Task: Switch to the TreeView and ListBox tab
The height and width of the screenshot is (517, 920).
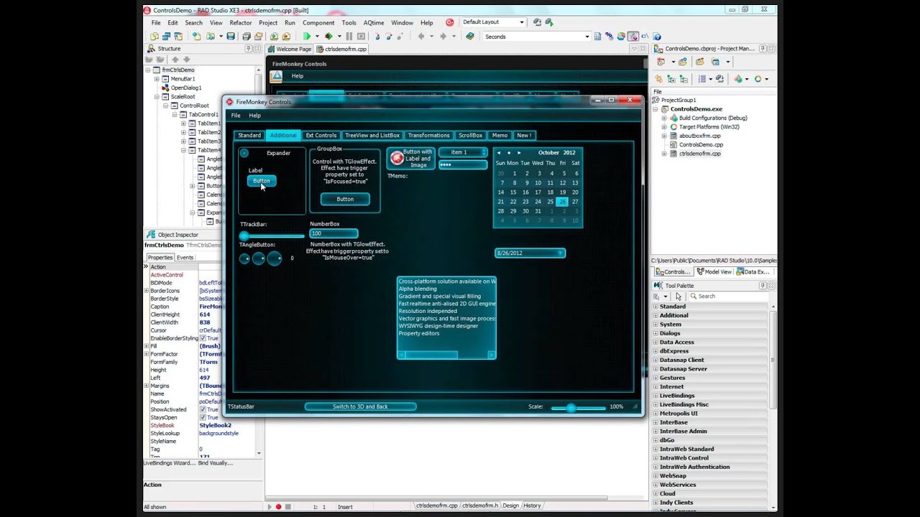Action: pyautogui.click(x=372, y=135)
